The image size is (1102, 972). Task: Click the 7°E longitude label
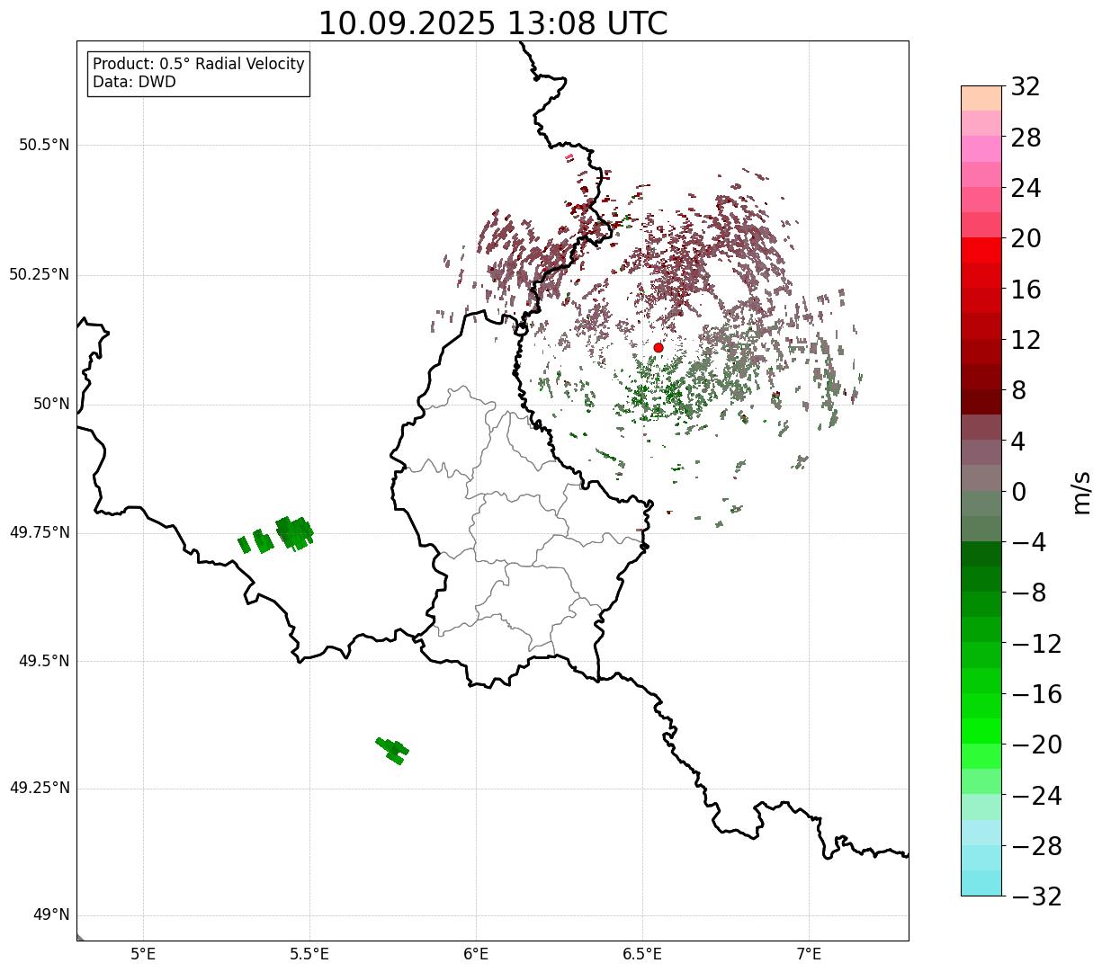pos(809,954)
